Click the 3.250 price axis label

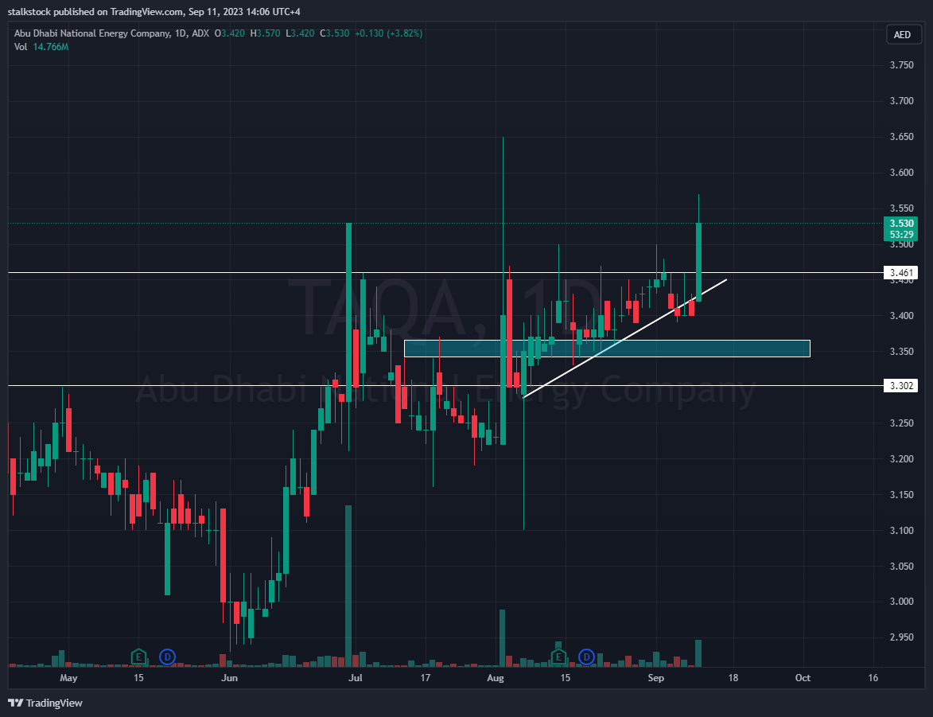coord(901,423)
